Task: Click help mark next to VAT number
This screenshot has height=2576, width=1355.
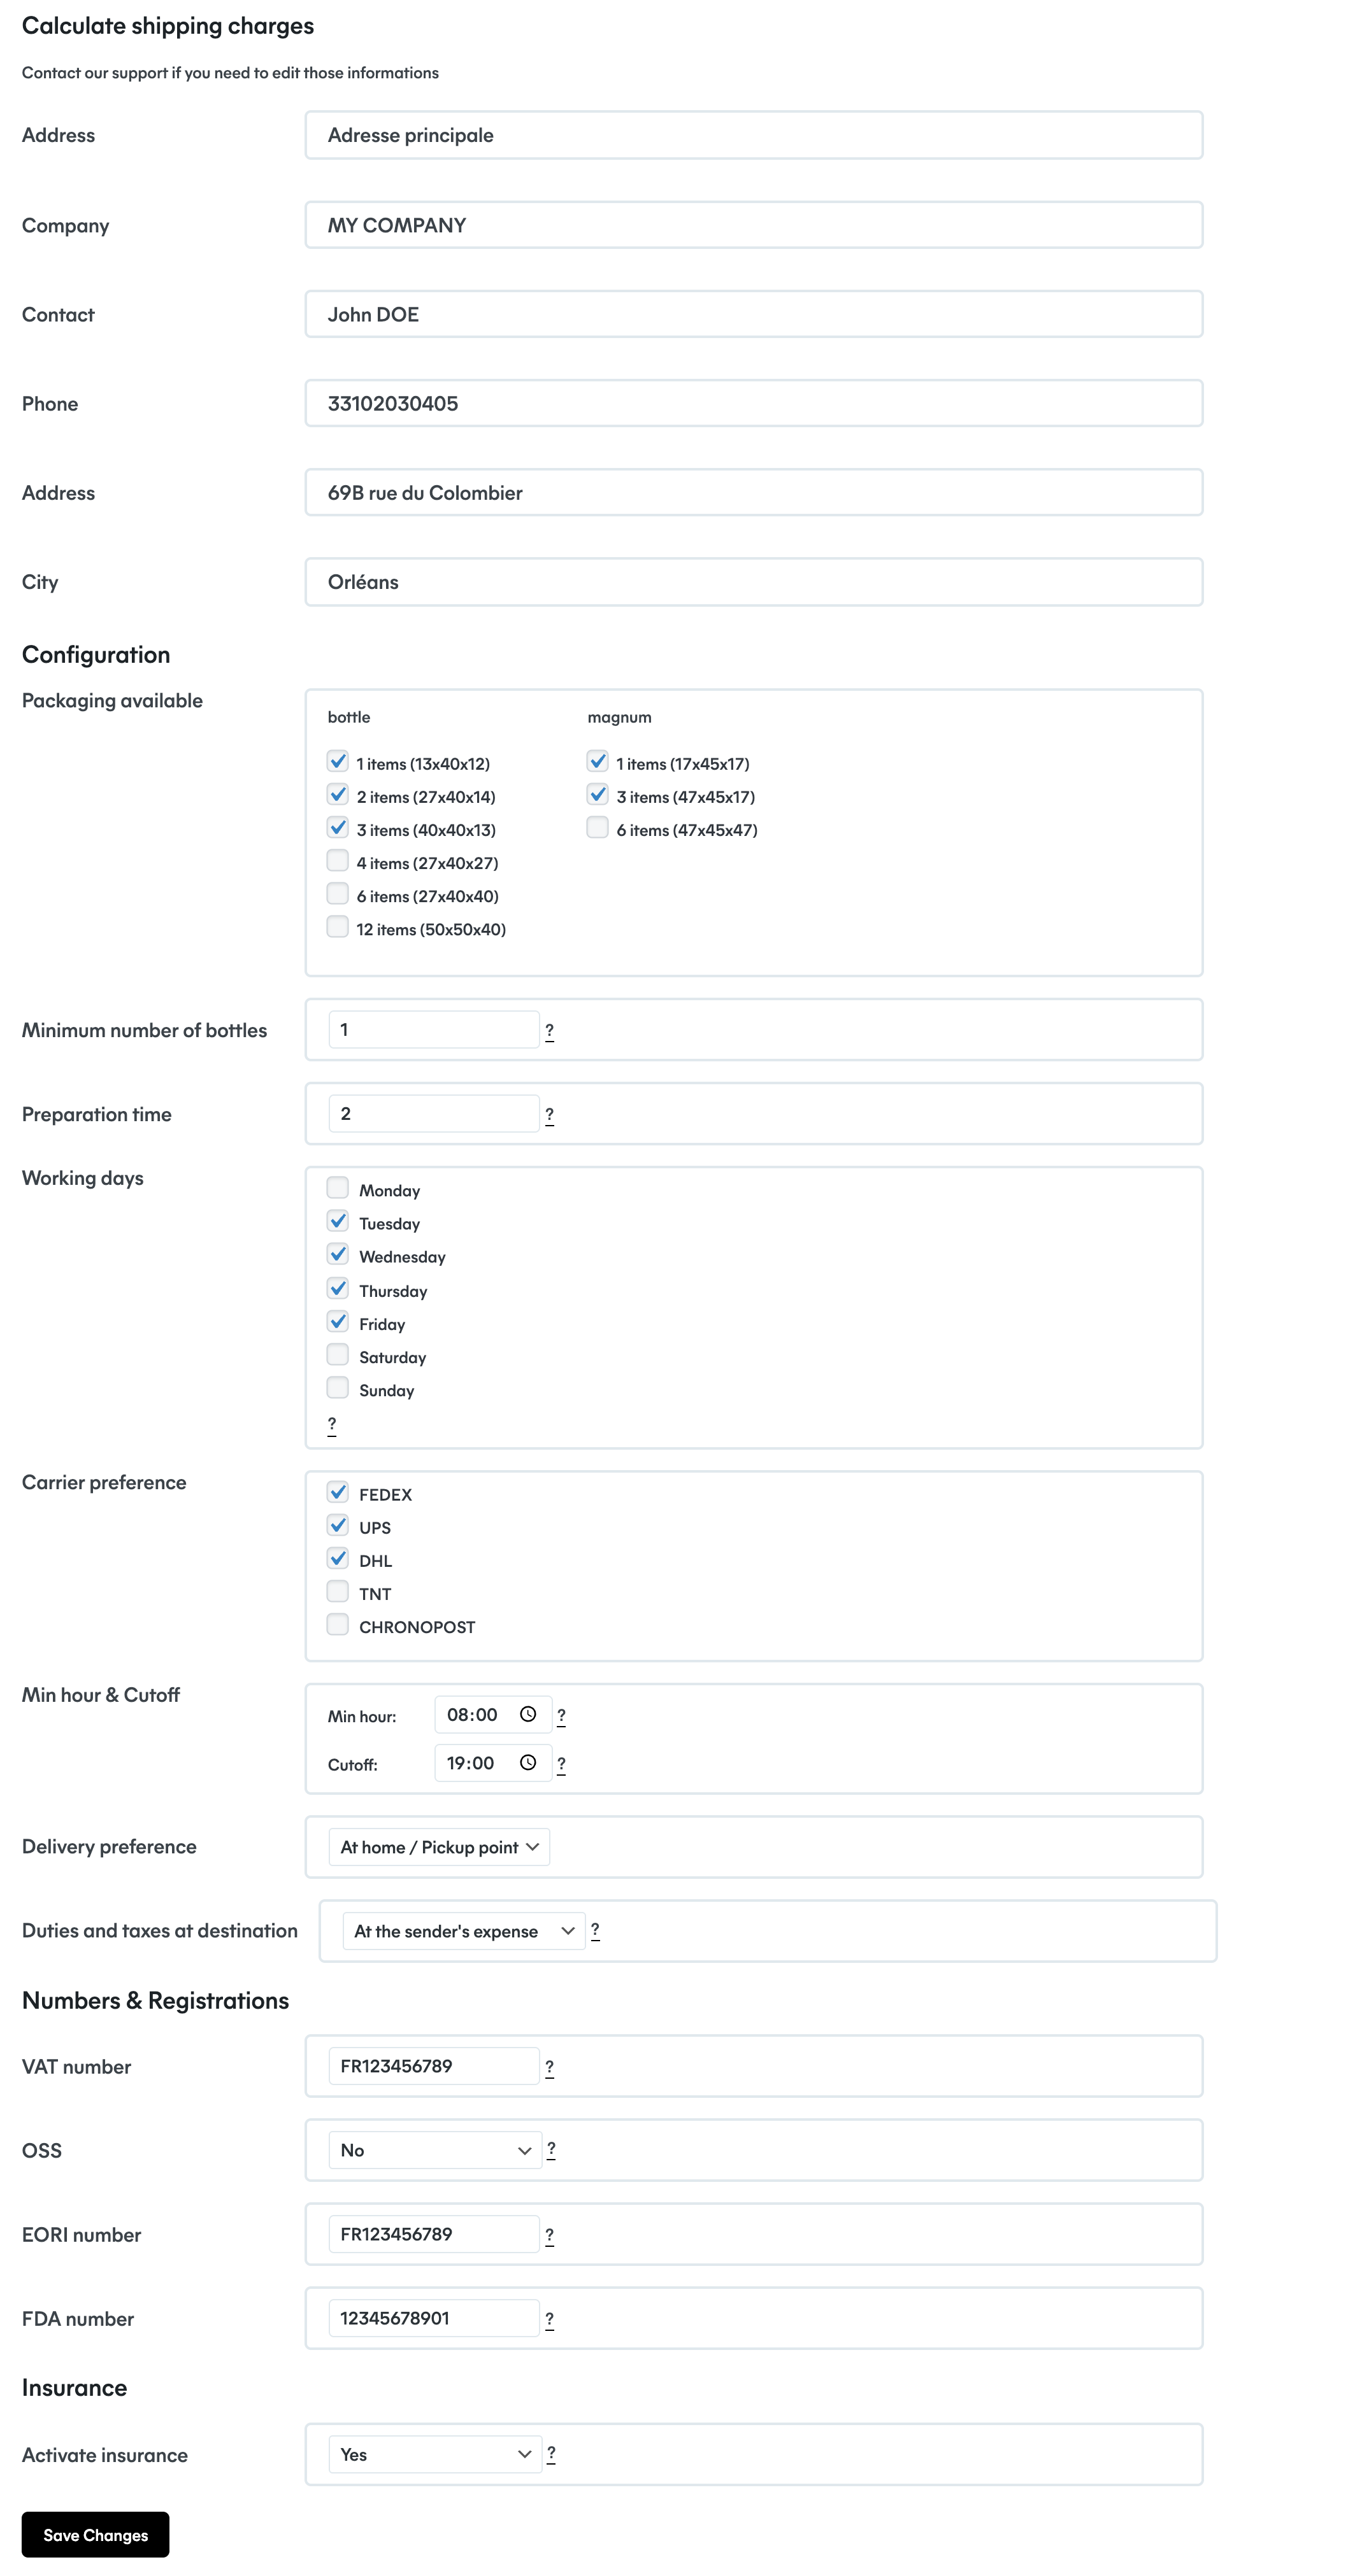Action: 549,2067
